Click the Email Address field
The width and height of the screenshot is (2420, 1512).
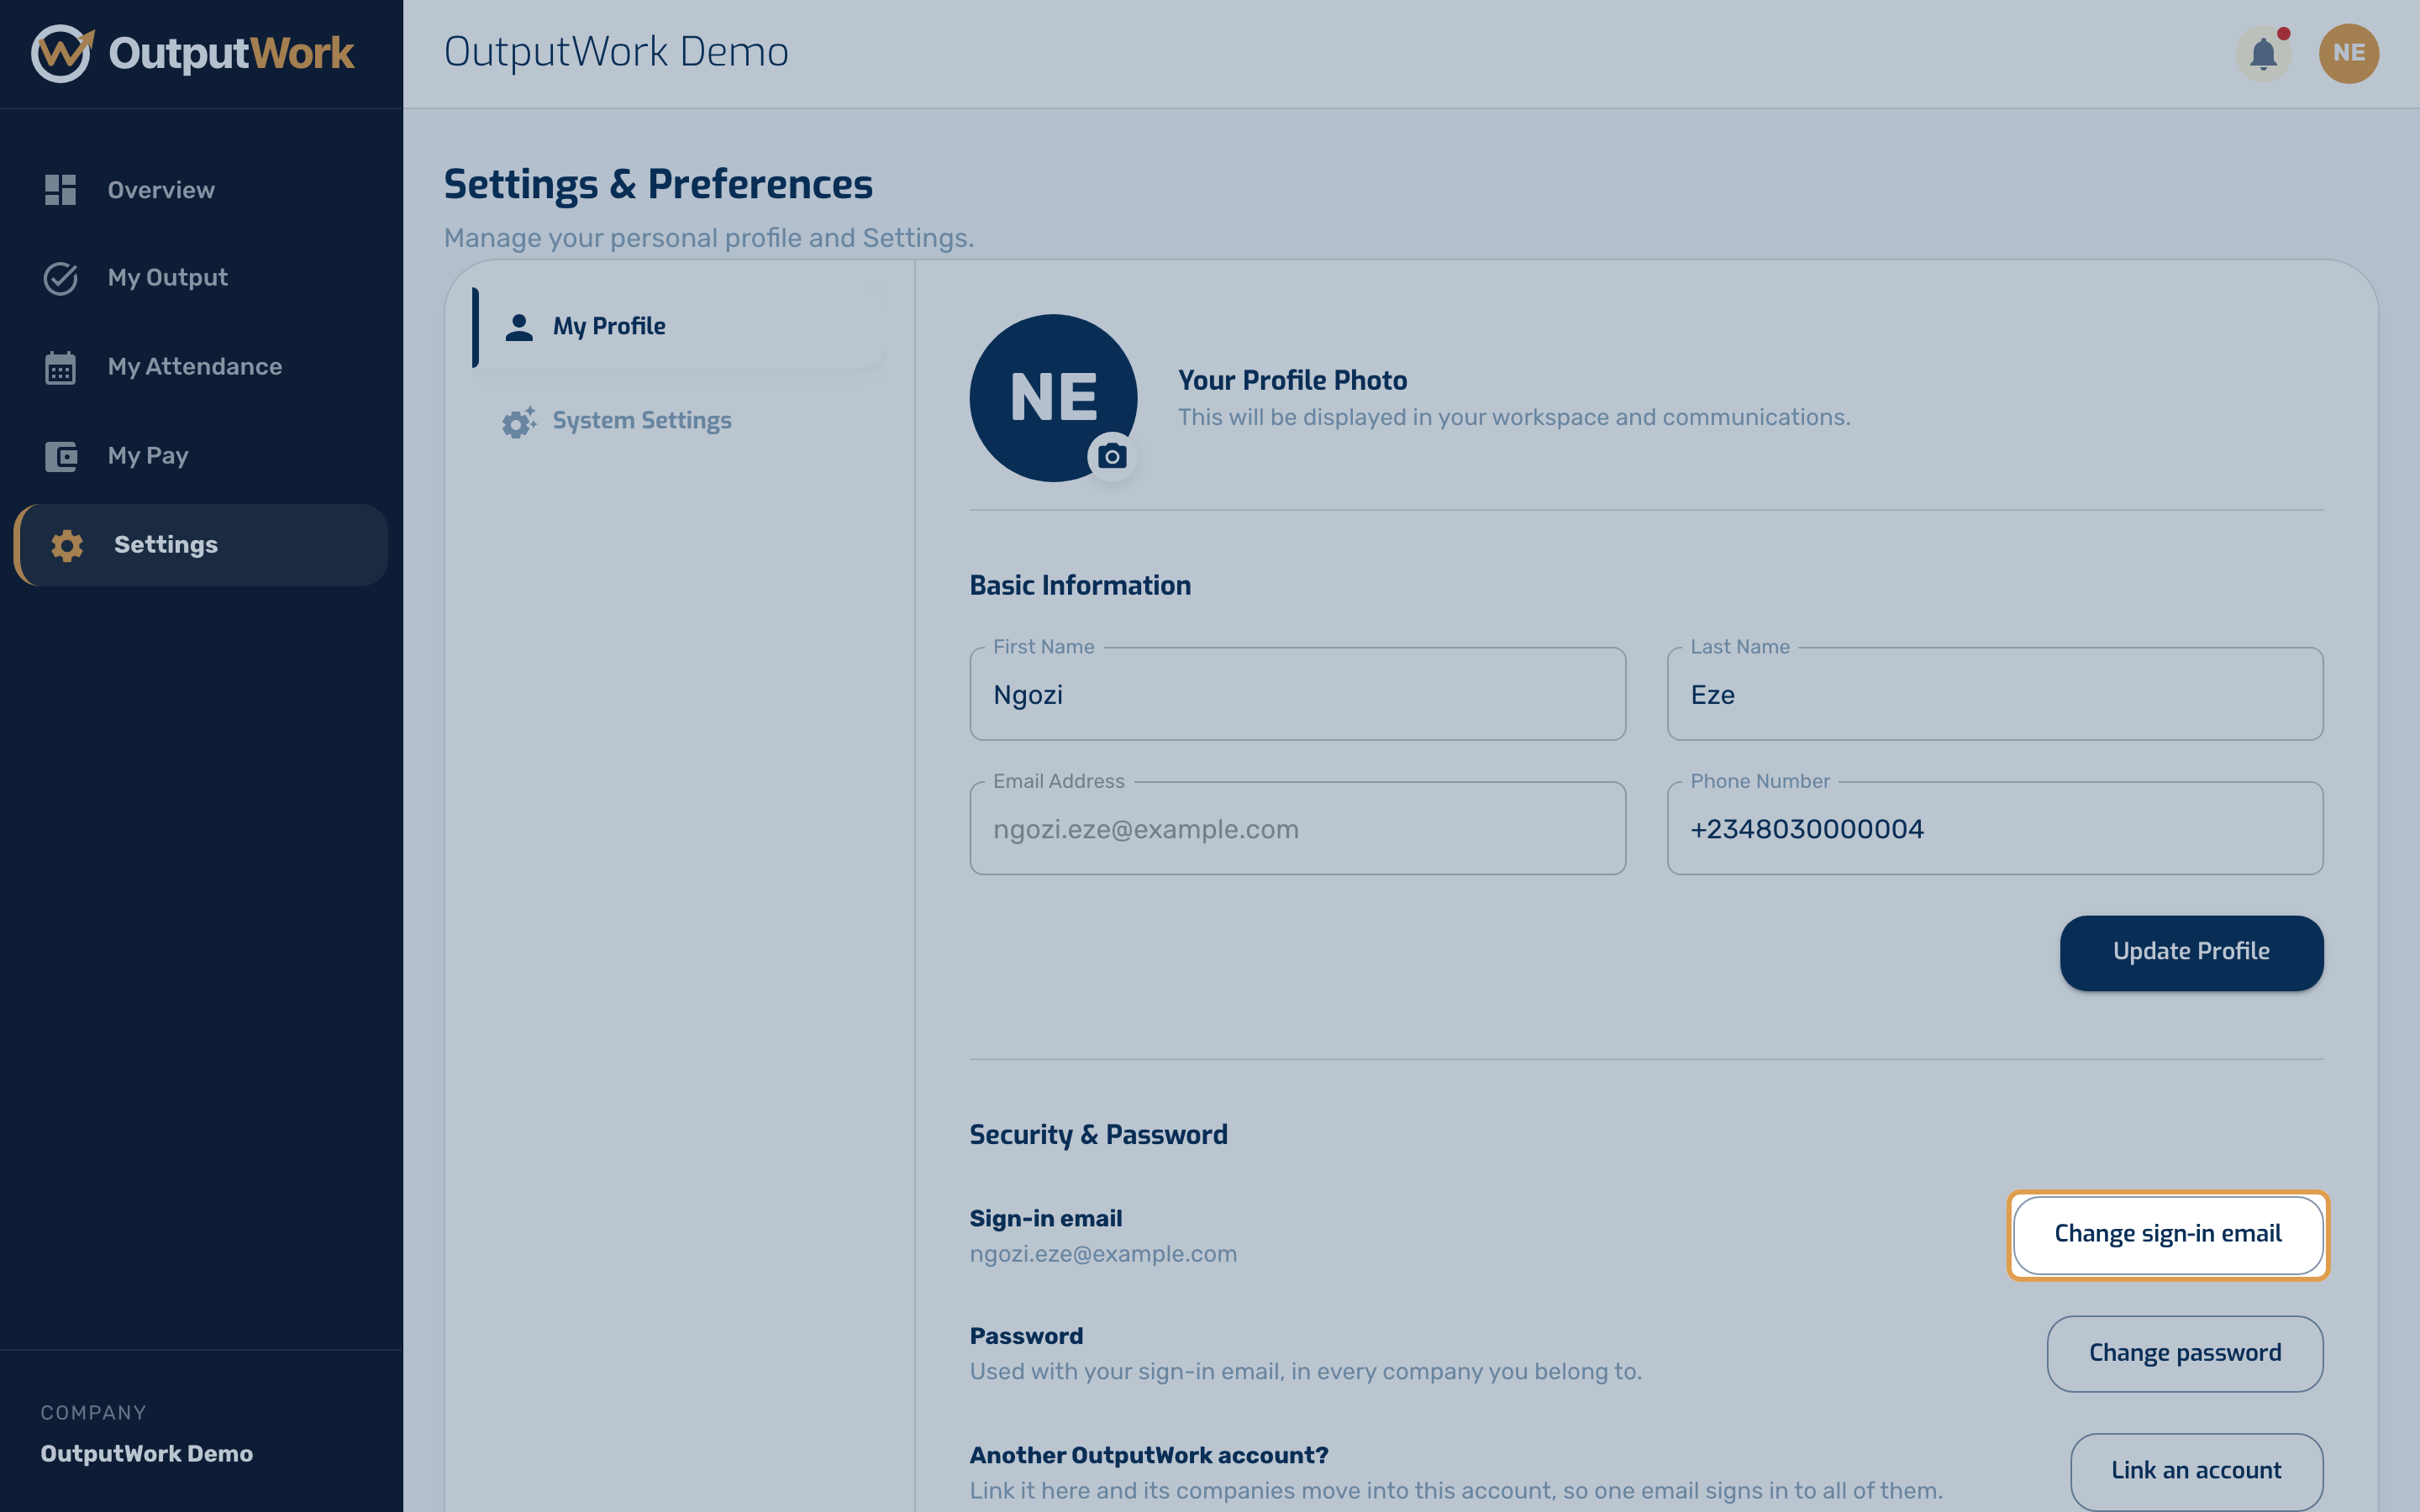coord(1297,828)
